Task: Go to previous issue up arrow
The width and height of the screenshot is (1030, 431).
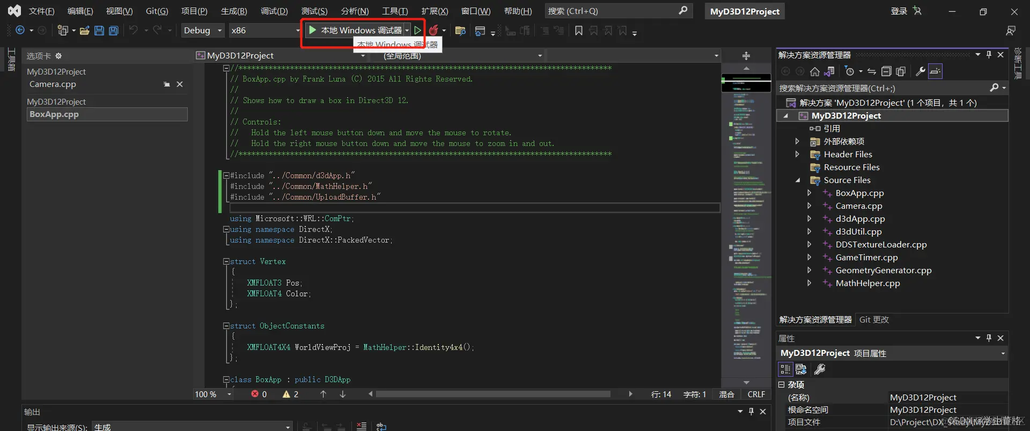Action: click(323, 394)
